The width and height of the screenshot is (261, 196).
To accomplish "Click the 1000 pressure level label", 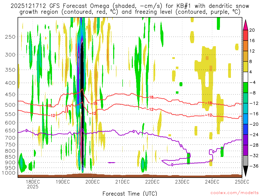I will point(9,173).
